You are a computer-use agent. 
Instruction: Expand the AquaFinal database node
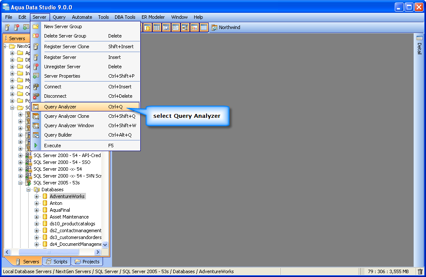pyautogui.click(x=37, y=210)
